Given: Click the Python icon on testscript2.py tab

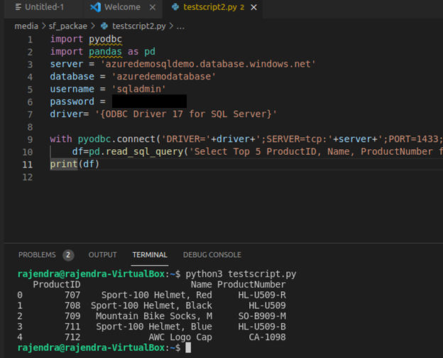Looking at the screenshot, I should click(174, 7).
